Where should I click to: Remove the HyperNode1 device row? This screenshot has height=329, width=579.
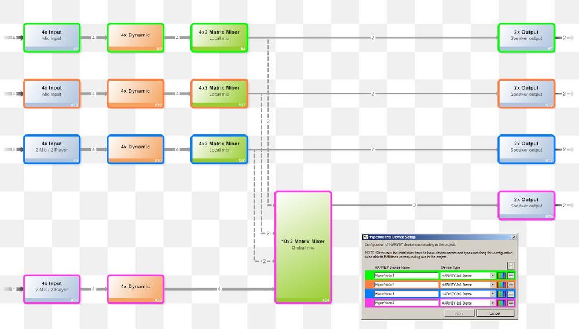pyautogui.click(x=511, y=276)
